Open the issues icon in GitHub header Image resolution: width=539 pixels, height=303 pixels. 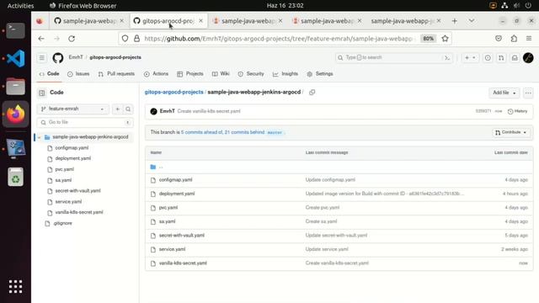click(488, 58)
